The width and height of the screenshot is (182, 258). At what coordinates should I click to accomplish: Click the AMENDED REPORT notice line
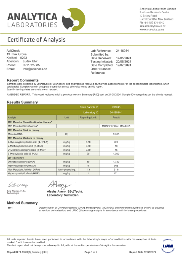tap(90, 95)
